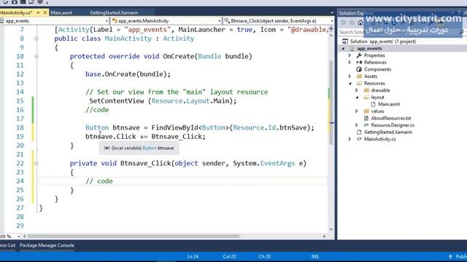This screenshot has width=467, height=262.
Task: Select the Components node
Action: (377, 69)
